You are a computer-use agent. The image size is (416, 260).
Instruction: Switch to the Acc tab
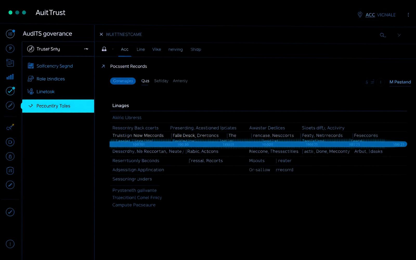pyautogui.click(x=125, y=49)
